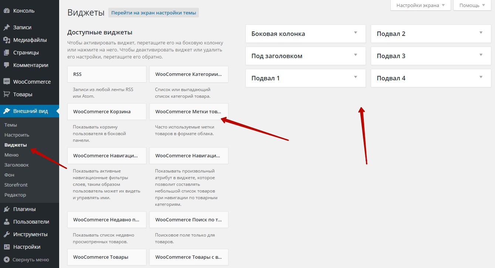Click Перейти на экран настройки темы button
Screen dimensions: 495x268
tap(153, 13)
